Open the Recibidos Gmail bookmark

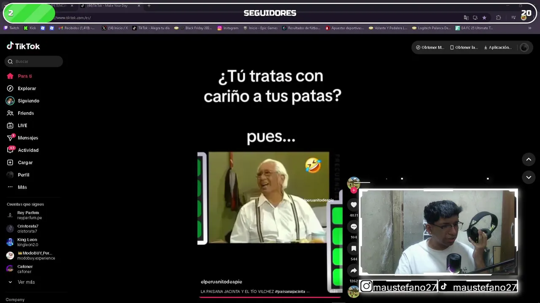click(x=77, y=28)
